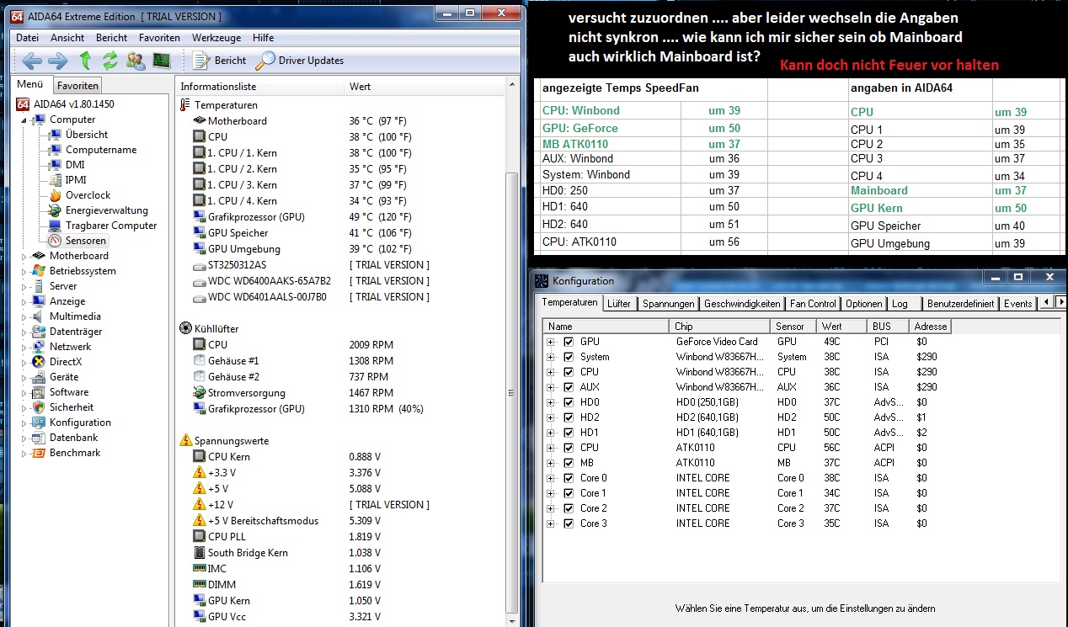Switch to the Fan Control tab
This screenshot has width=1068, height=627.
813,304
